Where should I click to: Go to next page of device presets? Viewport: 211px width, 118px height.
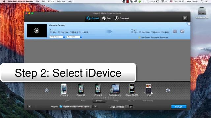[168, 90]
